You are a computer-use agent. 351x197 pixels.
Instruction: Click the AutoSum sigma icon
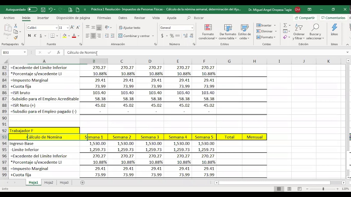pos(285,25)
